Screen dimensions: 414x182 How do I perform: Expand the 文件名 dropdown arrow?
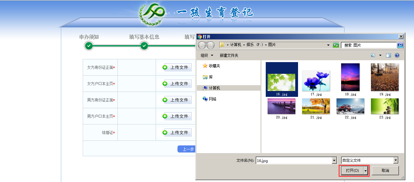[334, 160]
